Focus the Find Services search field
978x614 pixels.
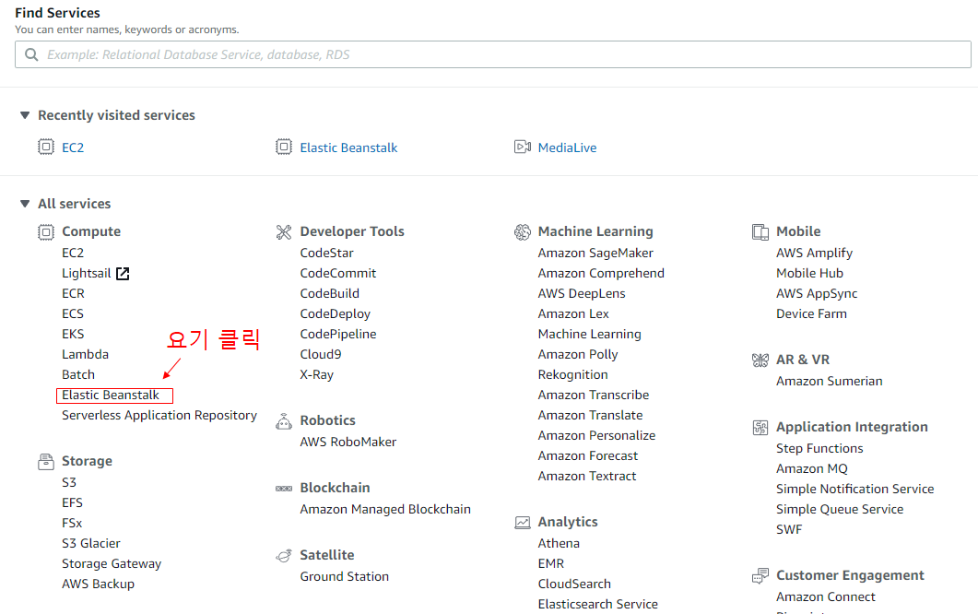tap(493, 55)
